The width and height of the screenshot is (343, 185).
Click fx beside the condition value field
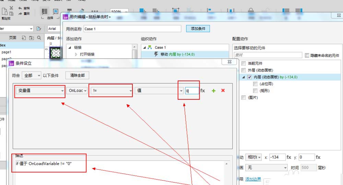click(203, 90)
